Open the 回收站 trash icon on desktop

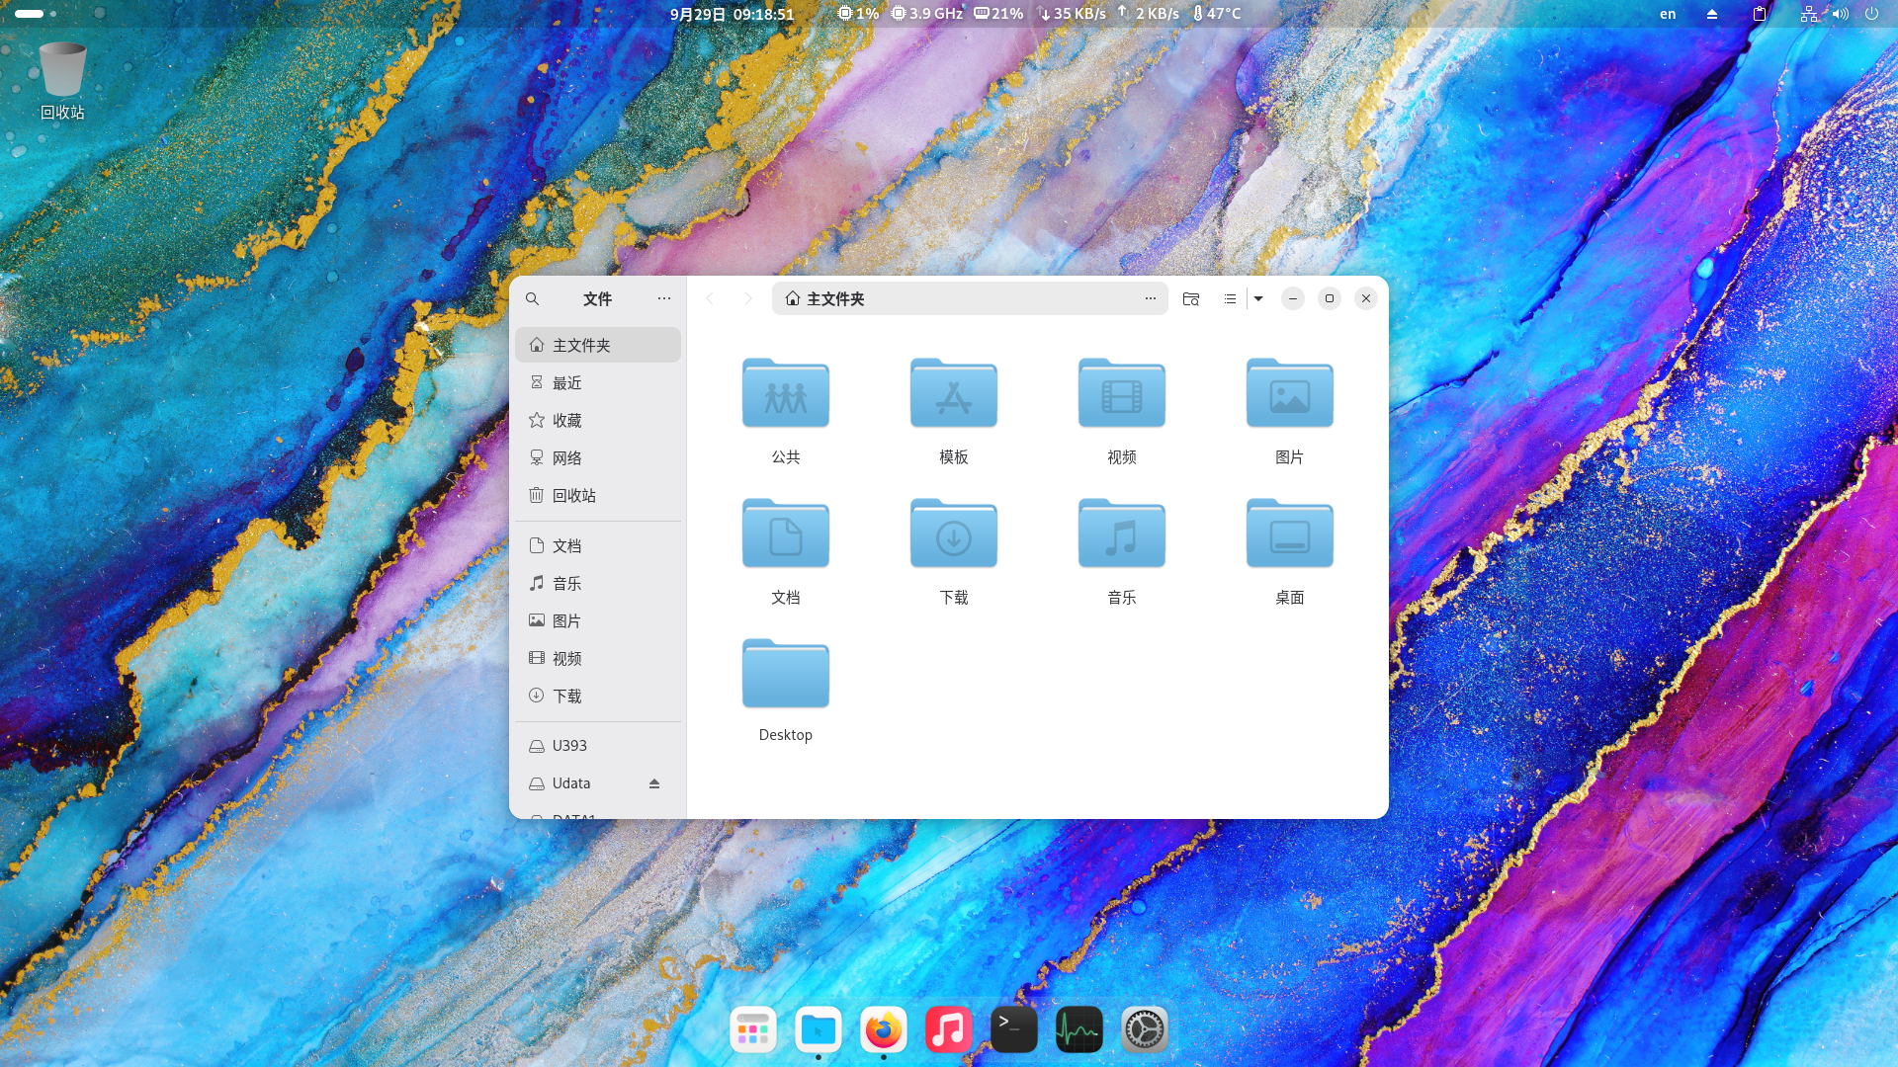62,81
